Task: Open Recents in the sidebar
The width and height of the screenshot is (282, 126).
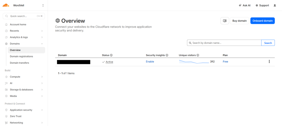Action: coord(14,31)
